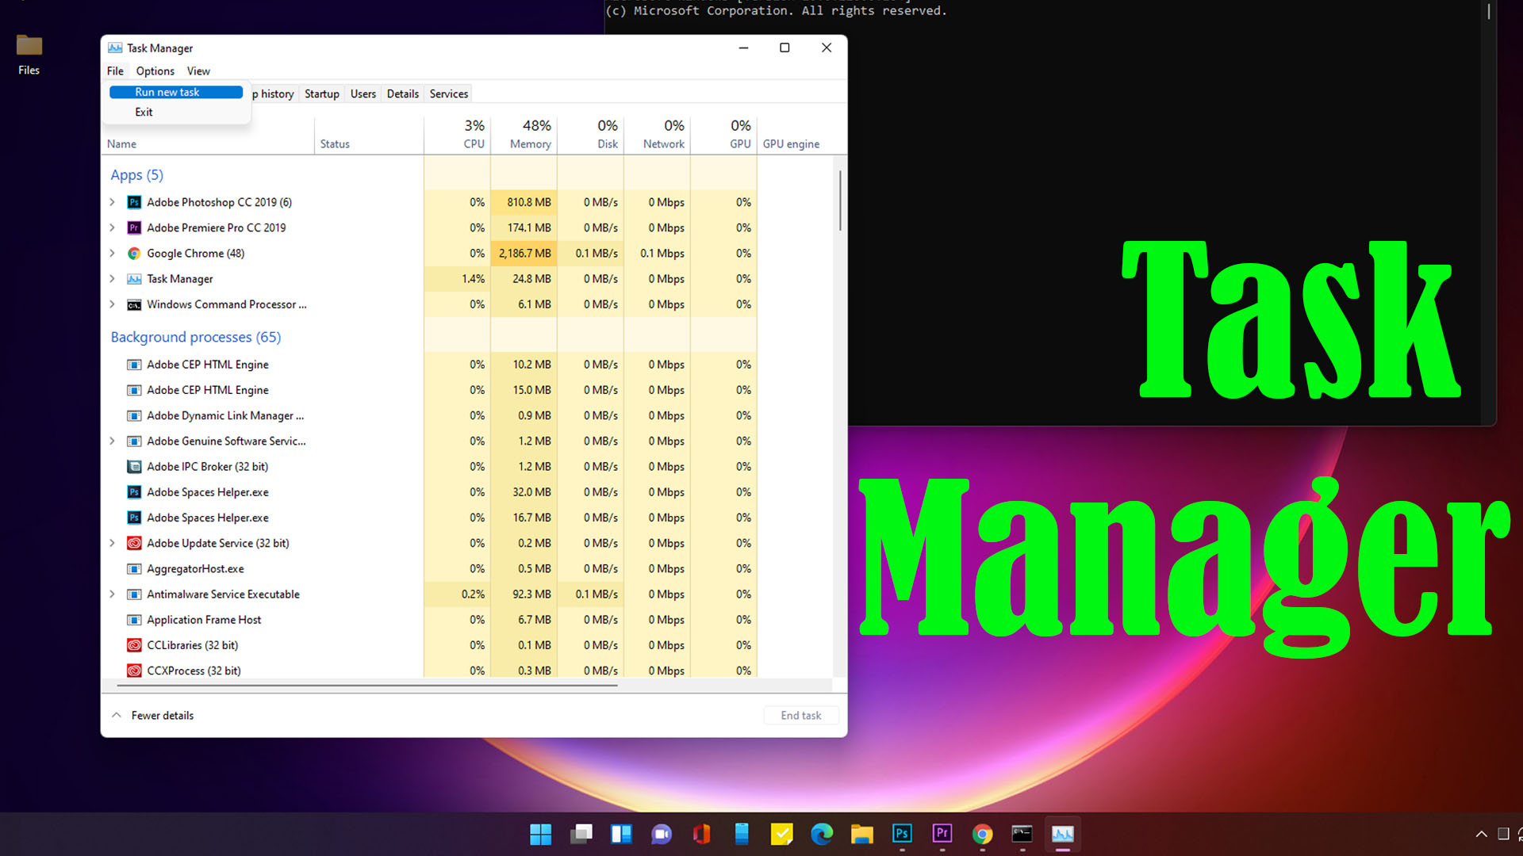Switch to the Details tab

pyautogui.click(x=402, y=93)
